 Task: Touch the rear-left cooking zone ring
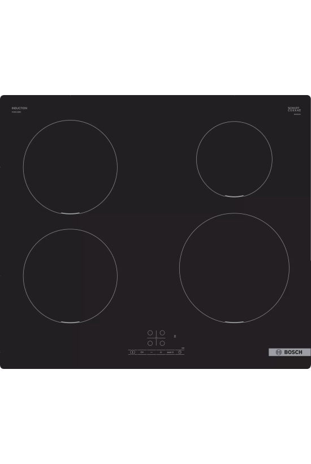tap(70, 167)
